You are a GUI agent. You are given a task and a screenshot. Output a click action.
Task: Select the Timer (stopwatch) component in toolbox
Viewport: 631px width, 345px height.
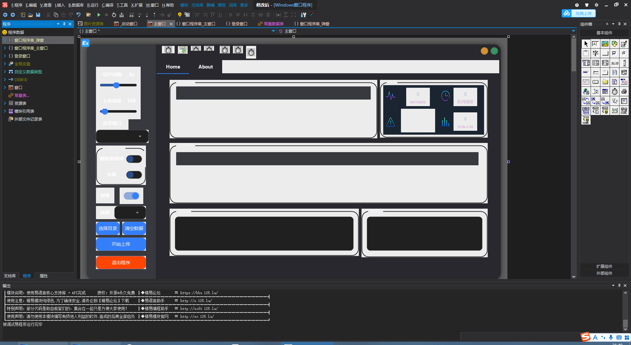(x=615, y=92)
